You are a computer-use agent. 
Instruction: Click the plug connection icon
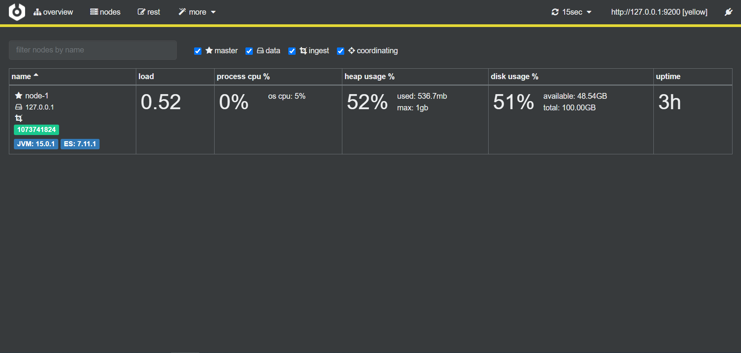click(728, 12)
